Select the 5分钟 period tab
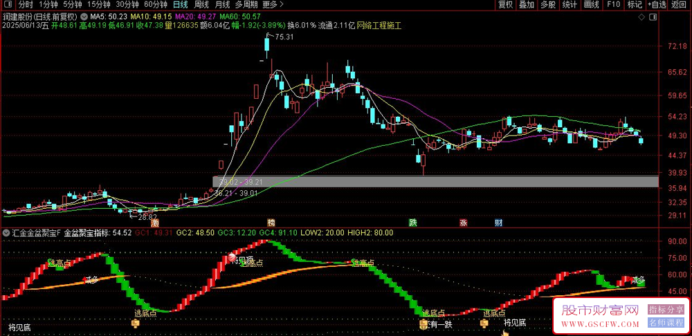The height and width of the screenshot is (336, 692). coord(72,5)
